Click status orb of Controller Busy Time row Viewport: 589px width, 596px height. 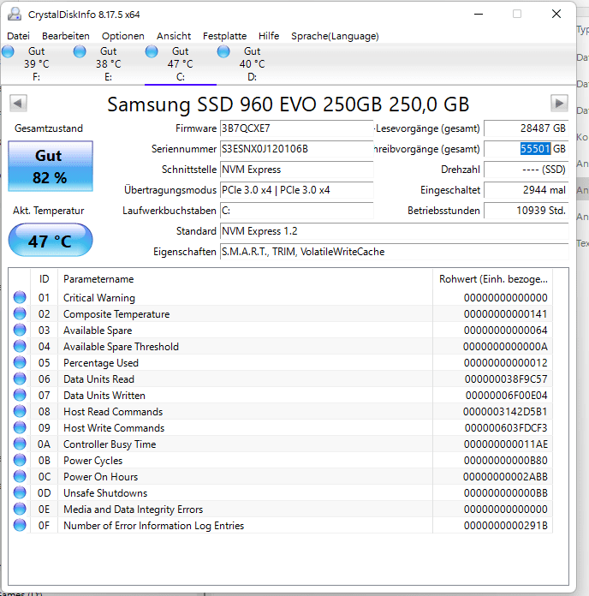(x=20, y=444)
